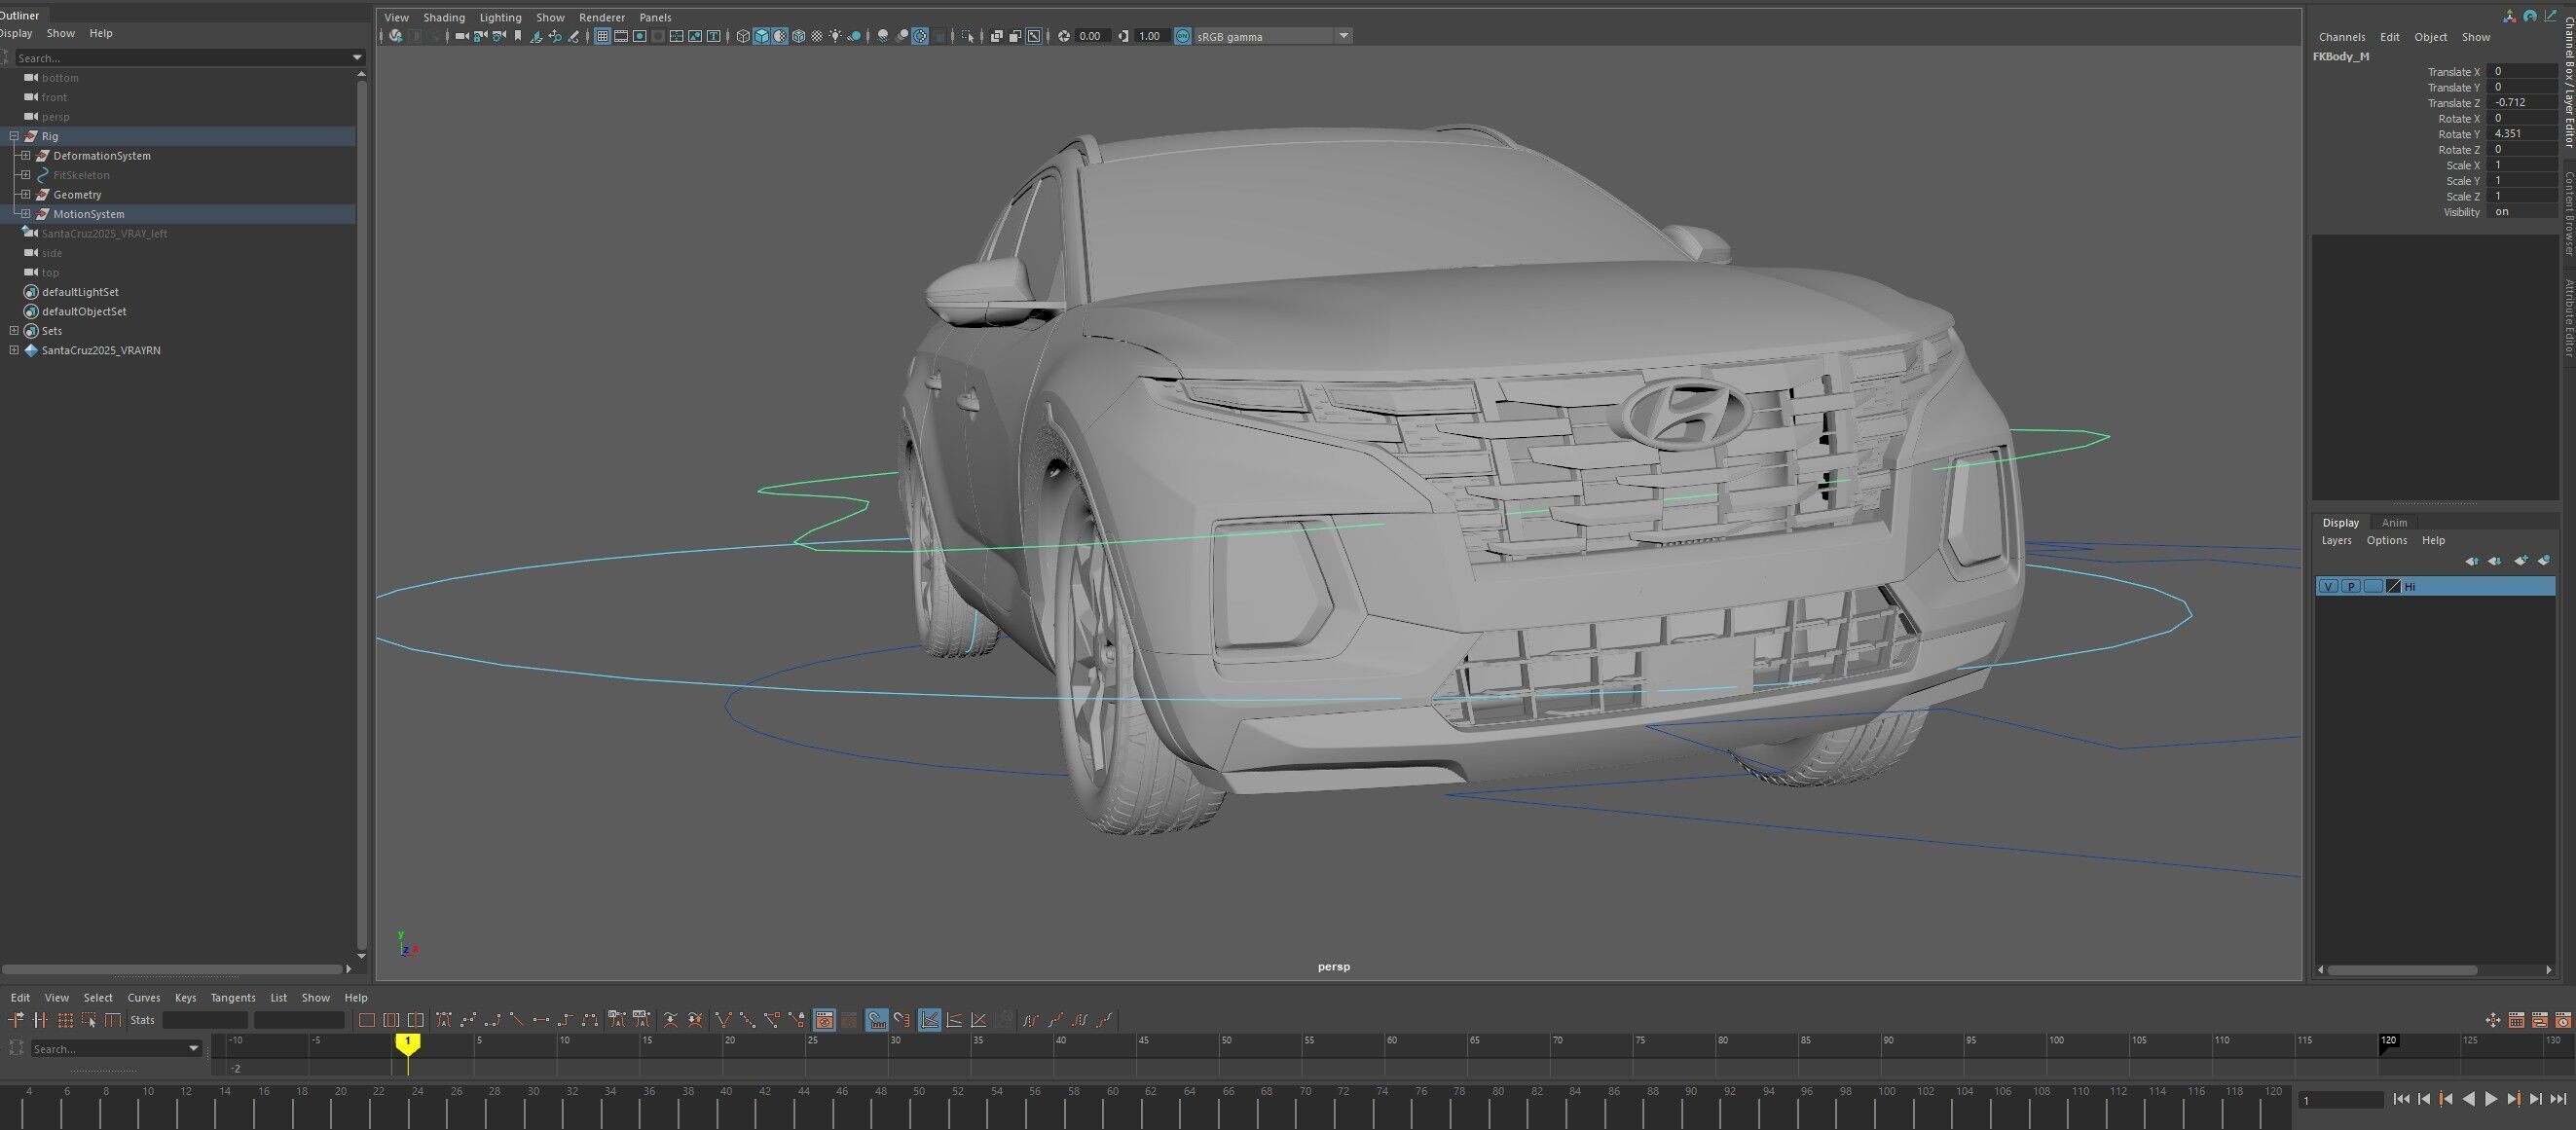Click the gamma control icon
2576x1130 pixels.
coord(1123,36)
